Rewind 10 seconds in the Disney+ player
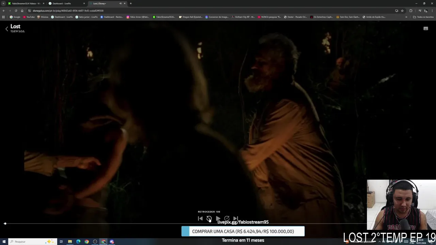The width and height of the screenshot is (436, 245). [x=209, y=218]
